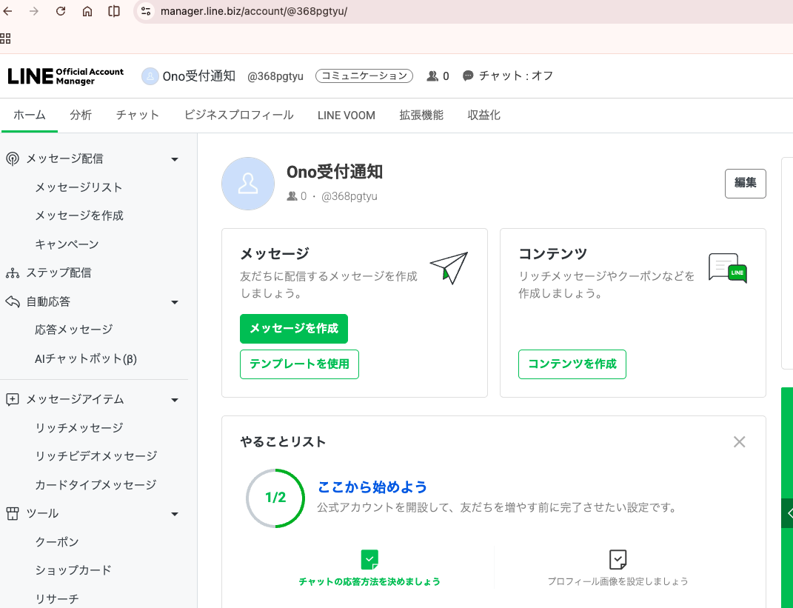Click the apps grid icon below toolbar
The width and height of the screenshot is (793, 608).
[x=5, y=39]
